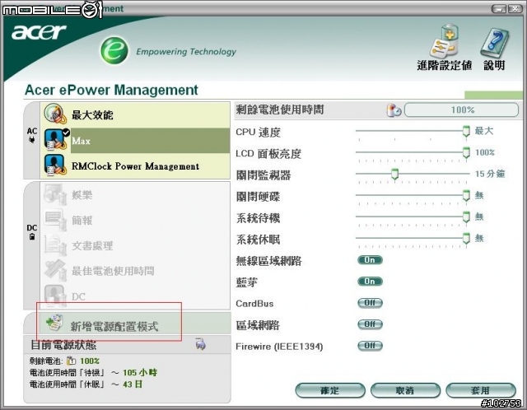
Task: Select the 最大效能 profile icon
Action: [x=54, y=114]
